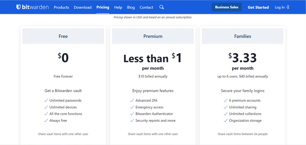Click the 'Less than $1' price

[x=153, y=58]
